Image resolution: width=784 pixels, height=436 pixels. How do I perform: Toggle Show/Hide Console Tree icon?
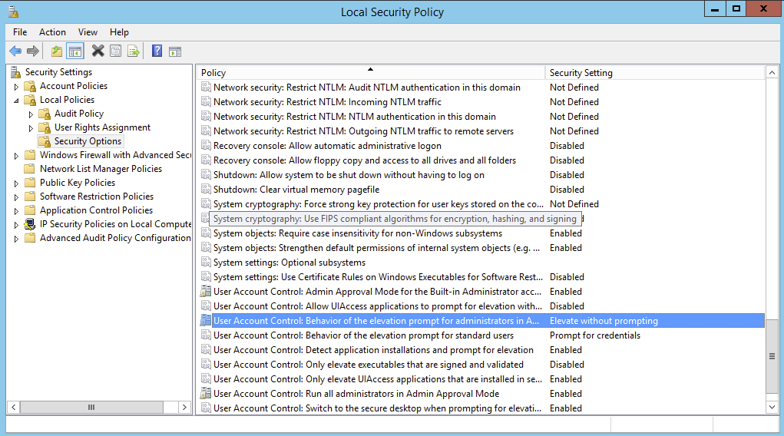75,51
